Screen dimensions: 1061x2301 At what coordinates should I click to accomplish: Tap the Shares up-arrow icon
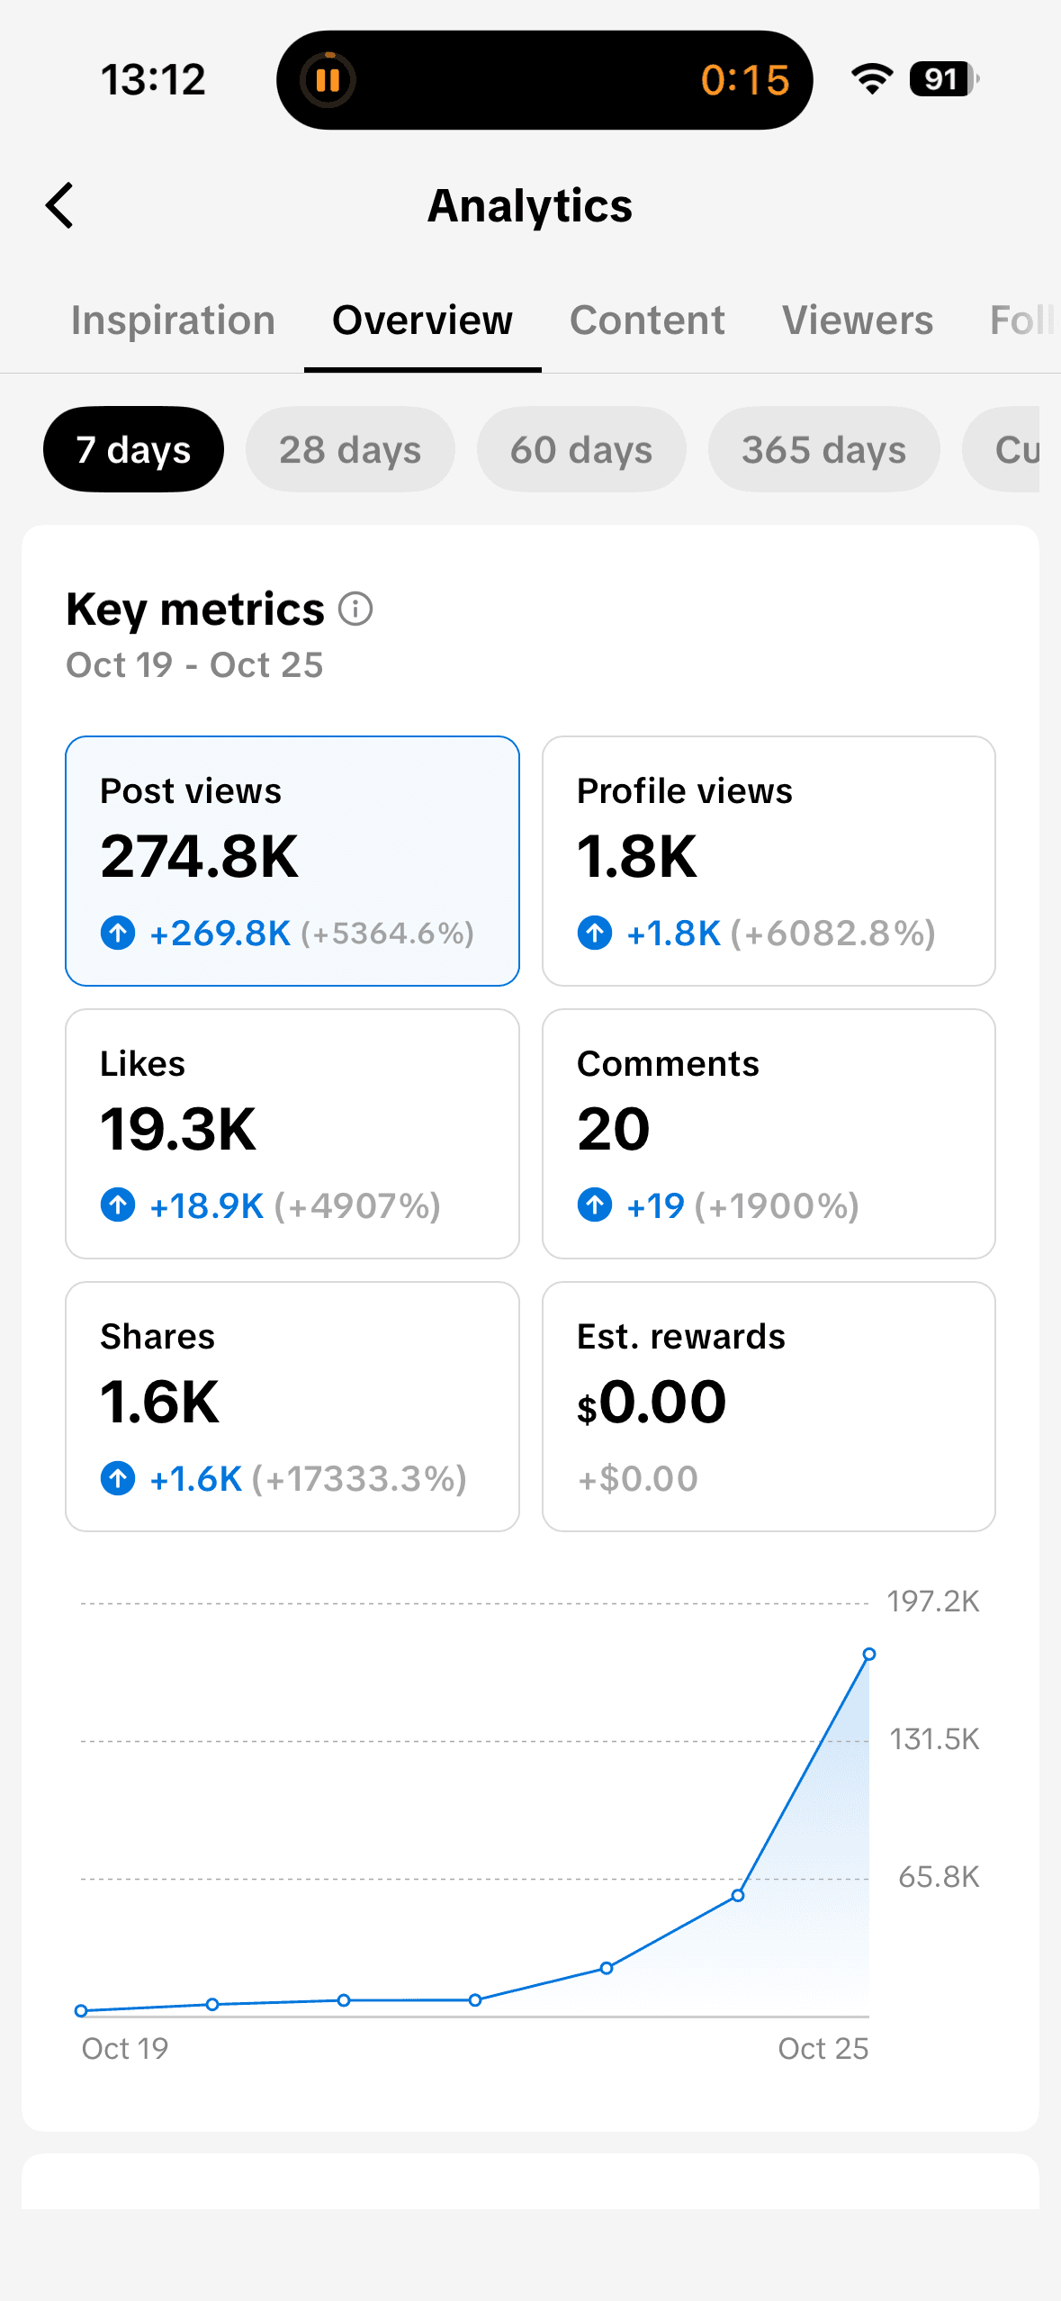coord(118,1478)
